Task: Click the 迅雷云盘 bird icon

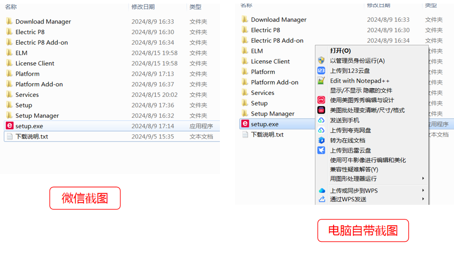Action: (321, 150)
